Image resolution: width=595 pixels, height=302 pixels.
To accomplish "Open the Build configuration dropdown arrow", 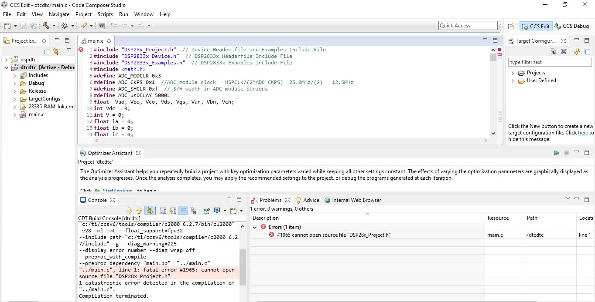I will (54, 26).
